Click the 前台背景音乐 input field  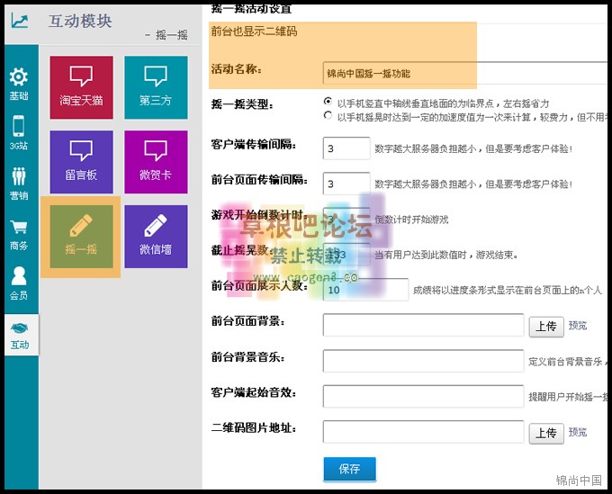coord(424,361)
